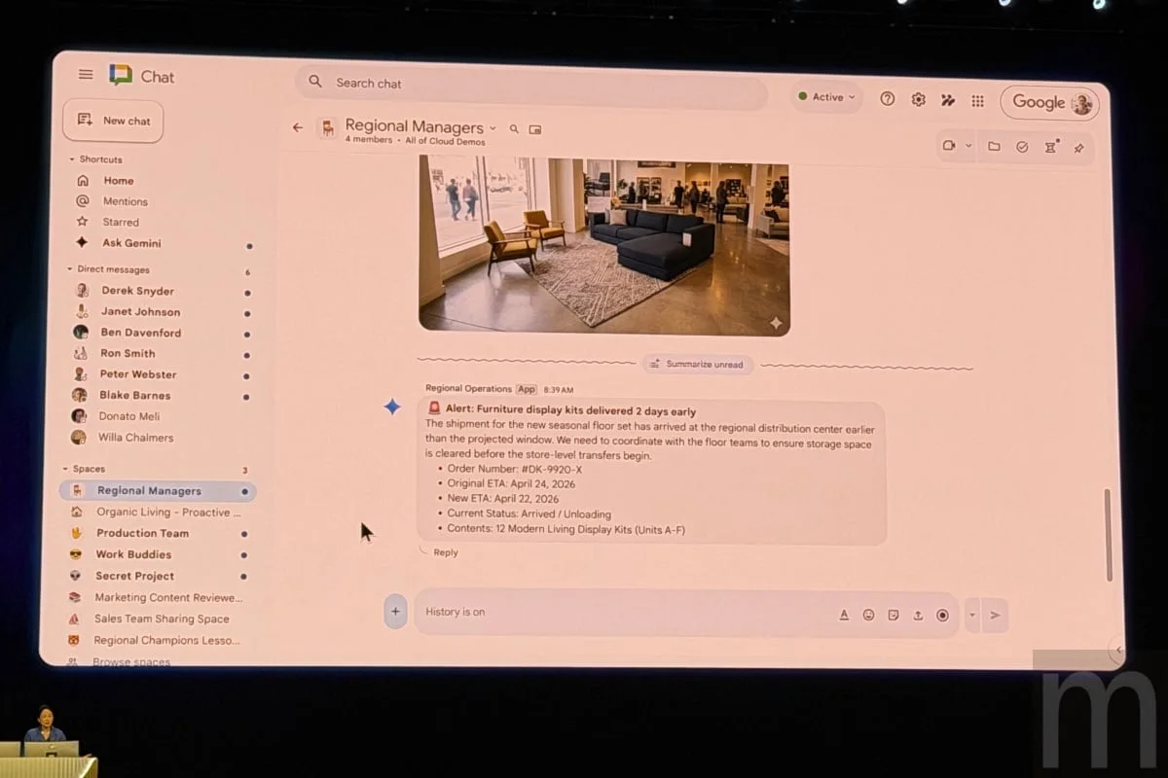The width and height of the screenshot is (1168, 778).
Task: Send the message with arrow icon
Action: click(995, 615)
